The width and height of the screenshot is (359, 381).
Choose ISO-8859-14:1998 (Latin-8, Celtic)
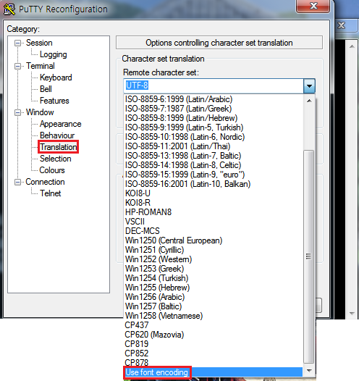tap(214, 165)
